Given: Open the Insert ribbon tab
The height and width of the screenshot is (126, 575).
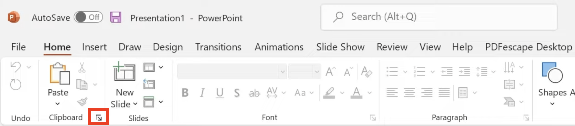Looking at the screenshot, I should click(x=94, y=47).
